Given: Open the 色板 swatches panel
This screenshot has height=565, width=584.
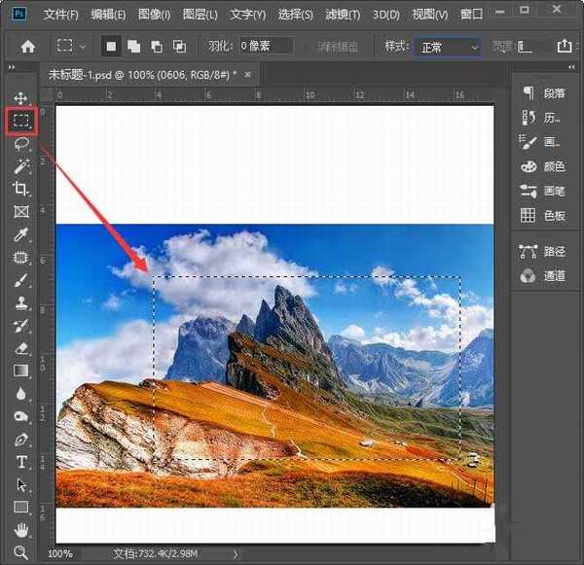Looking at the screenshot, I should click(545, 215).
